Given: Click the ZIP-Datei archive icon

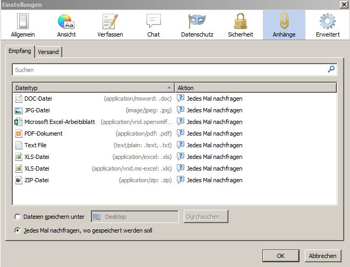Looking at the screenshot, I should tap(19, 180).
